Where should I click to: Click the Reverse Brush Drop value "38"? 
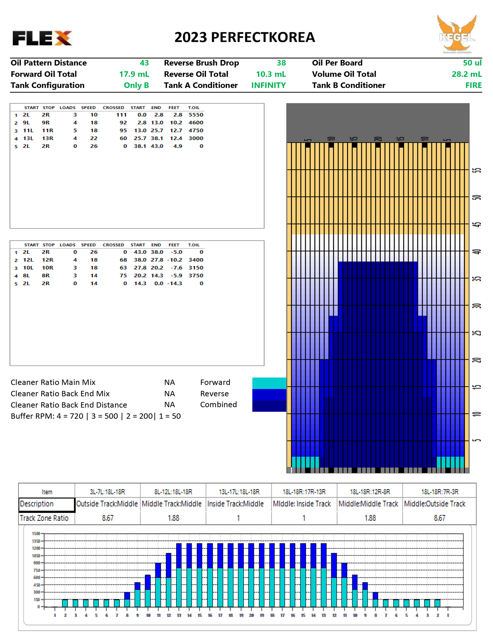(x=281, y=63)
